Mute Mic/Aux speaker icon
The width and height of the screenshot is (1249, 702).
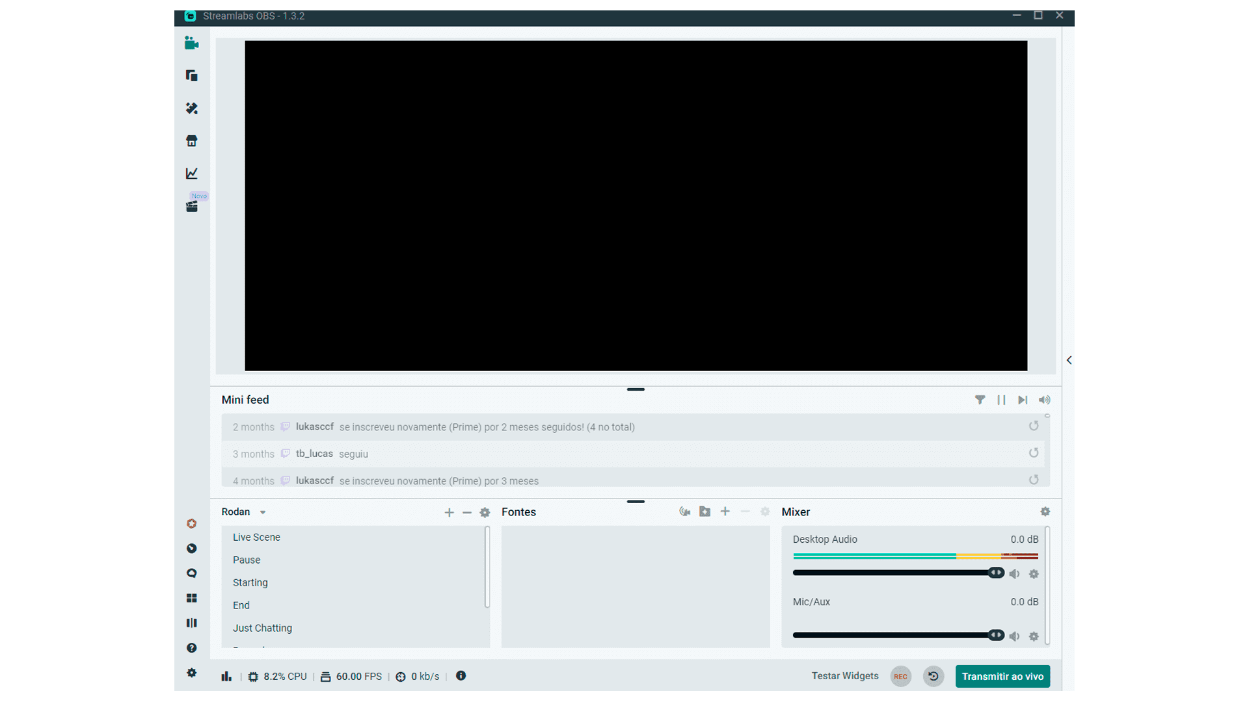click(x=1014, y=636)
